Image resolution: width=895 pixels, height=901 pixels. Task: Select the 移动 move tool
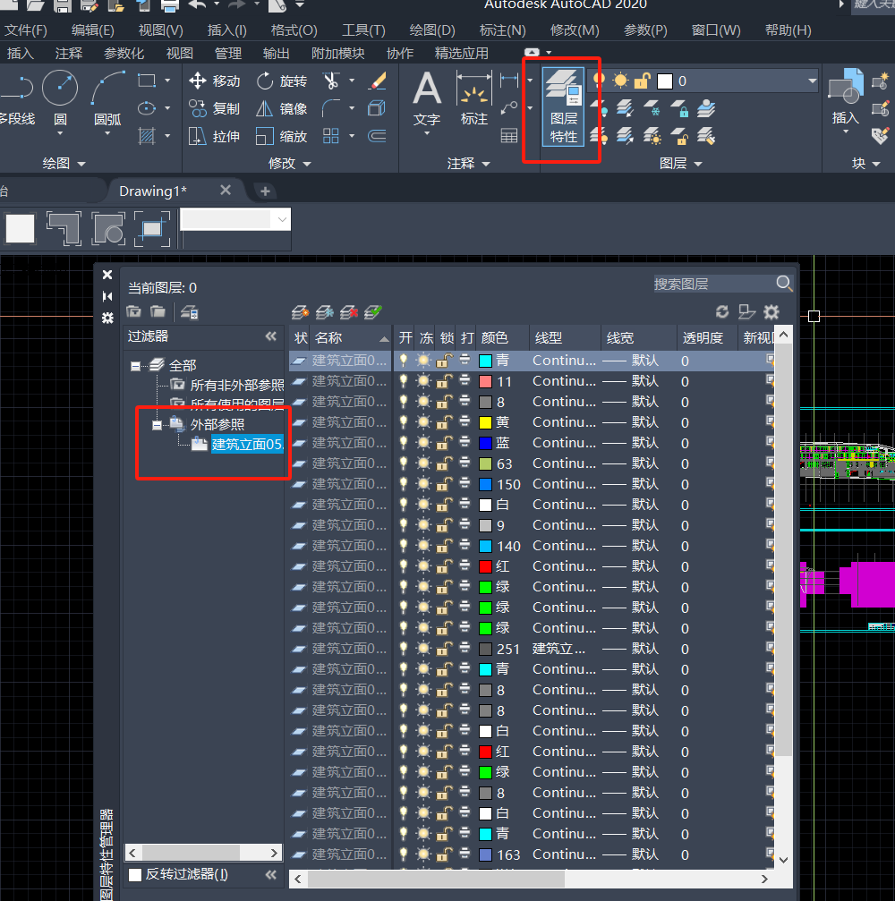click(x=215, y=81)
